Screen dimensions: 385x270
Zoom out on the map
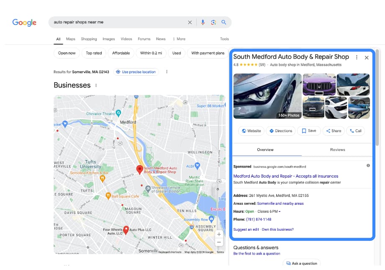[219, 242]
